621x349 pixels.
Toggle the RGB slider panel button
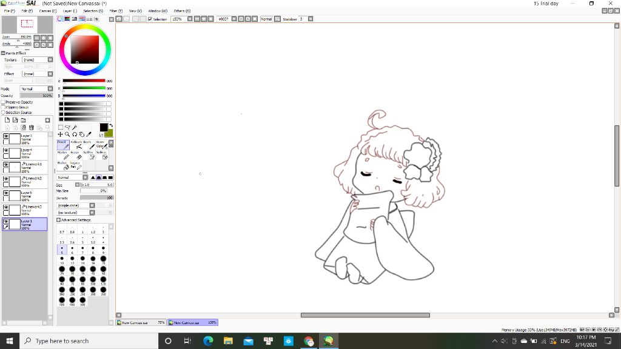pos(67,19)
